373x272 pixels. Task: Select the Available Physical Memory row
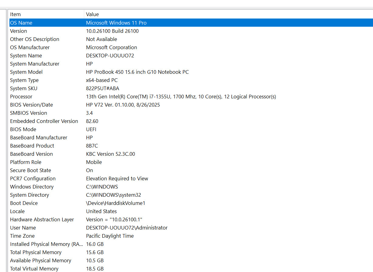point(191,260)
